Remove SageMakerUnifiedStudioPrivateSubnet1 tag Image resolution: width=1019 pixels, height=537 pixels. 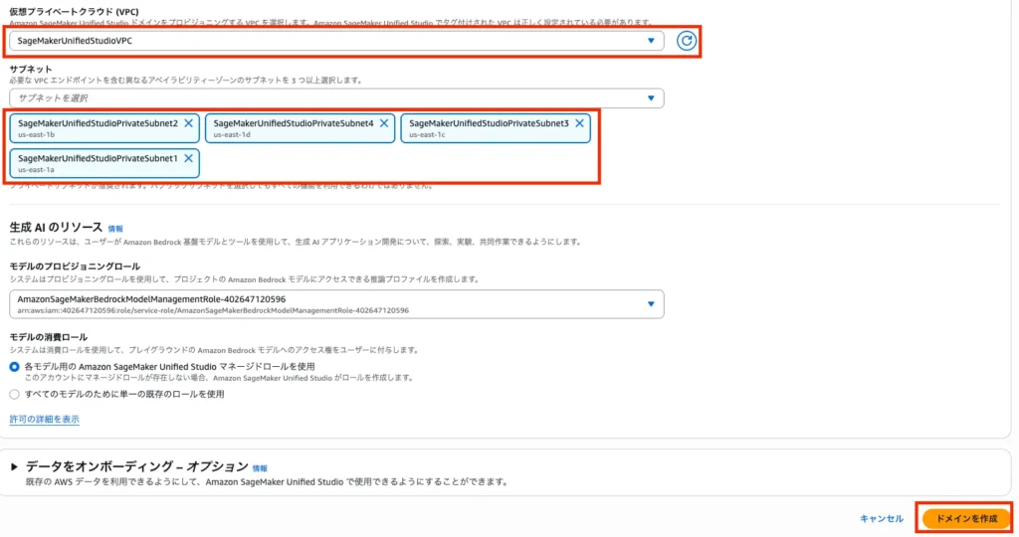click(x=188, y=158)
